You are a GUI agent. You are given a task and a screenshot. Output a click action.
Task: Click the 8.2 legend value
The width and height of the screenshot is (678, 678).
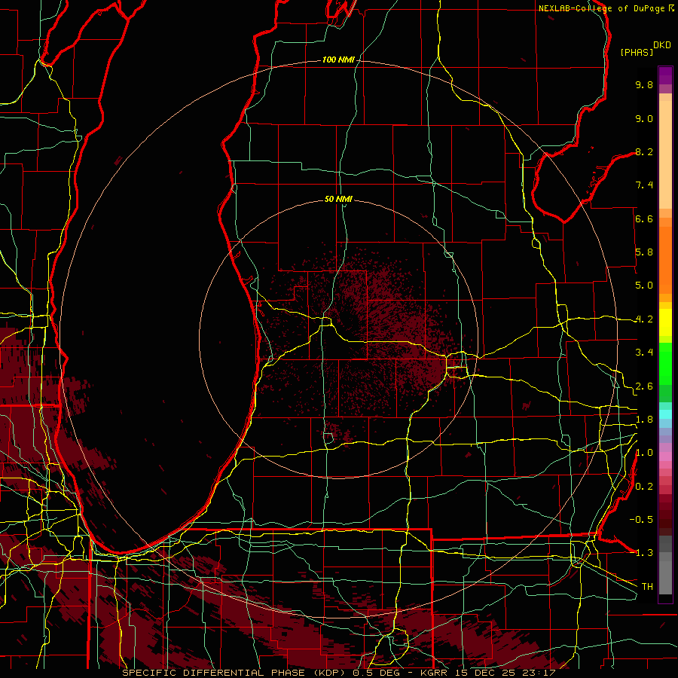click(x=644, y=151)
